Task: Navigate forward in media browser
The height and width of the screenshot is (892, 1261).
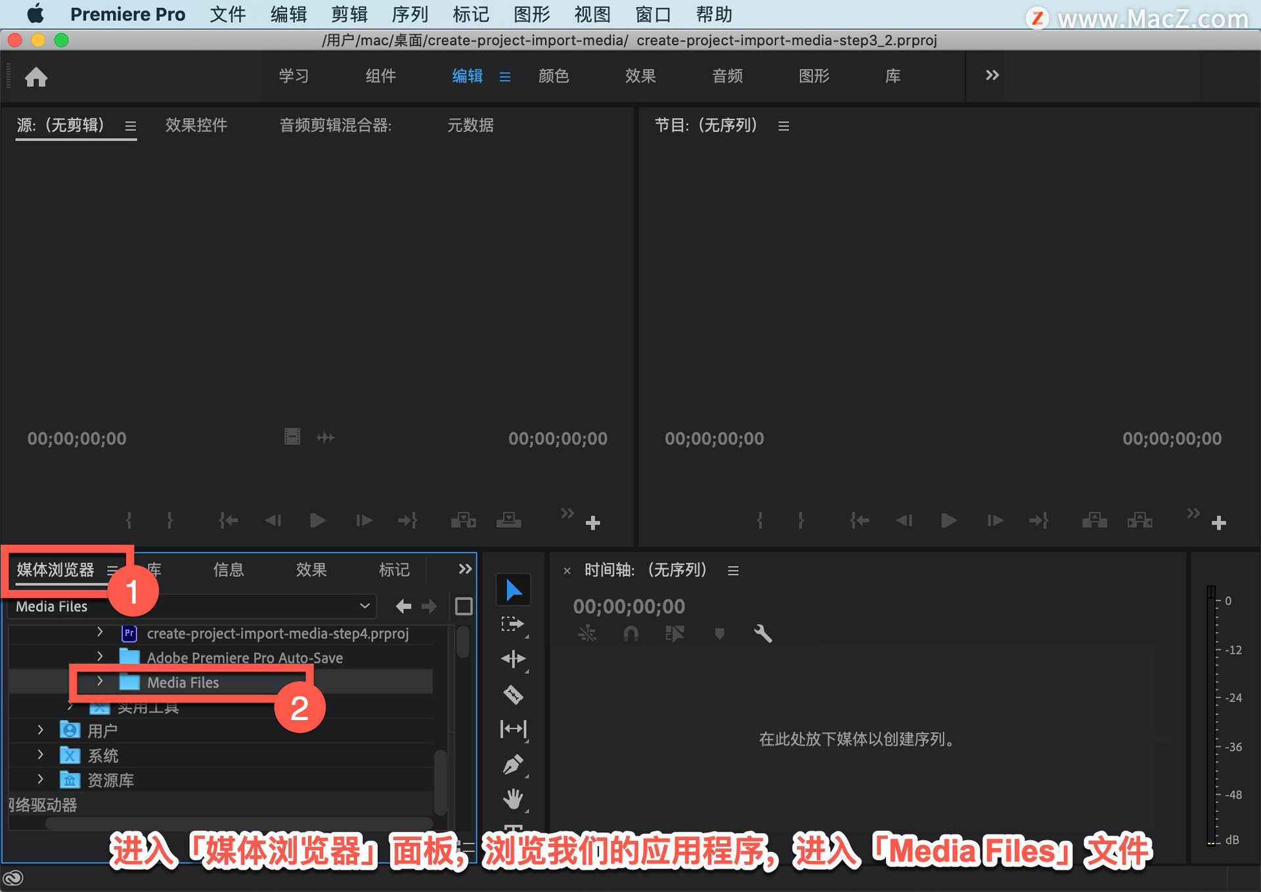Action: click(x=429, y=606)
